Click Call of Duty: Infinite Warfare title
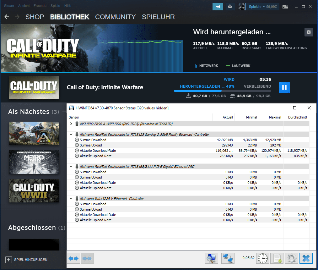Image resolution: width=318 pixels, height=270 pixels. click(x=105, y=87)
